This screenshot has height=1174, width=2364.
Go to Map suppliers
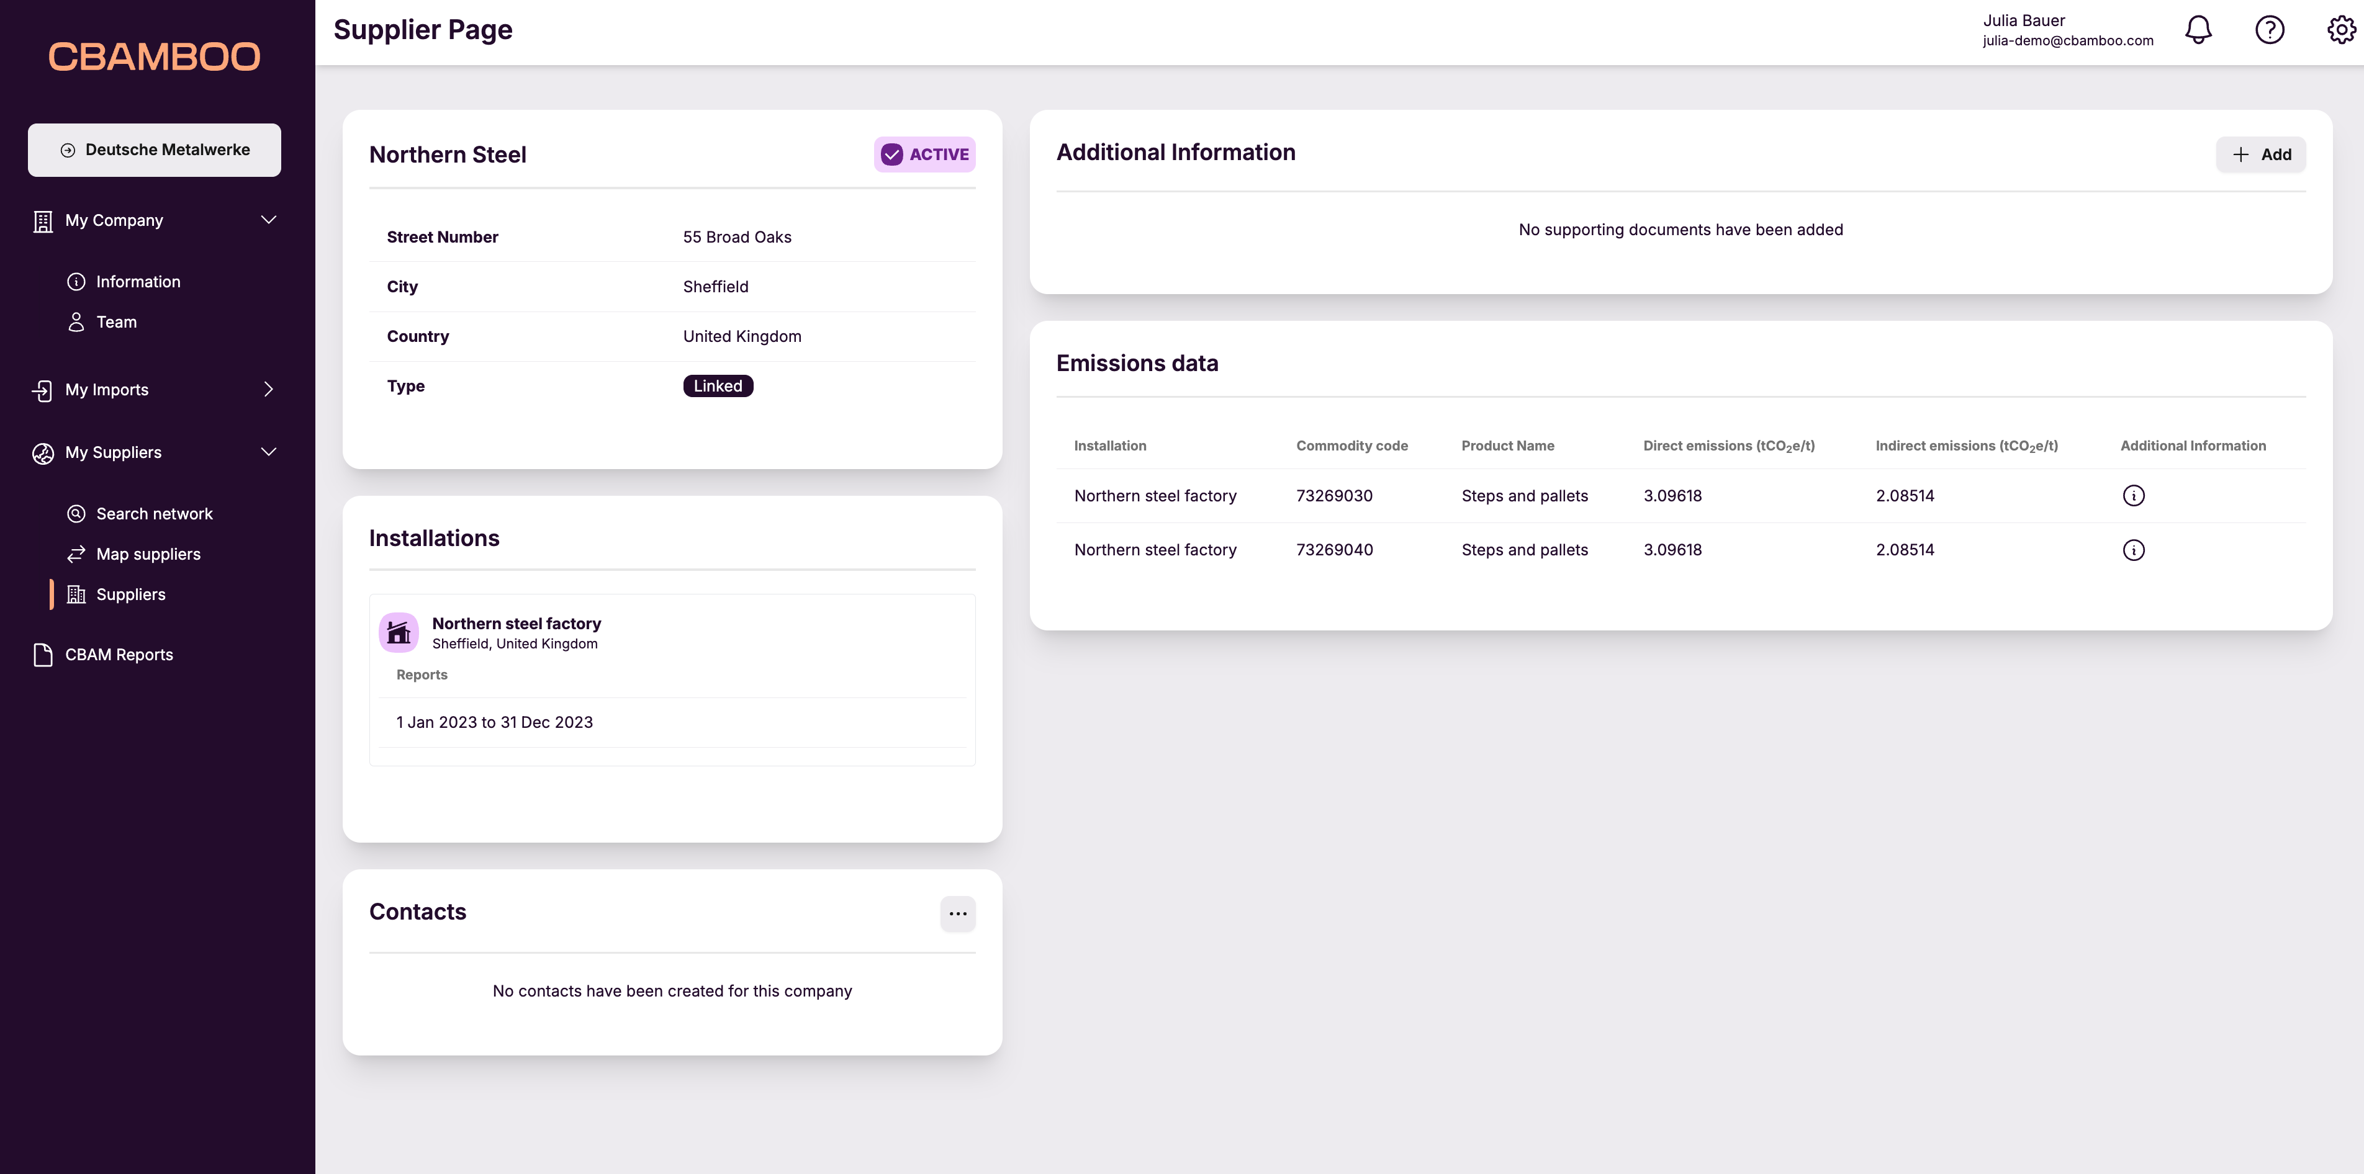click(148, 554)
